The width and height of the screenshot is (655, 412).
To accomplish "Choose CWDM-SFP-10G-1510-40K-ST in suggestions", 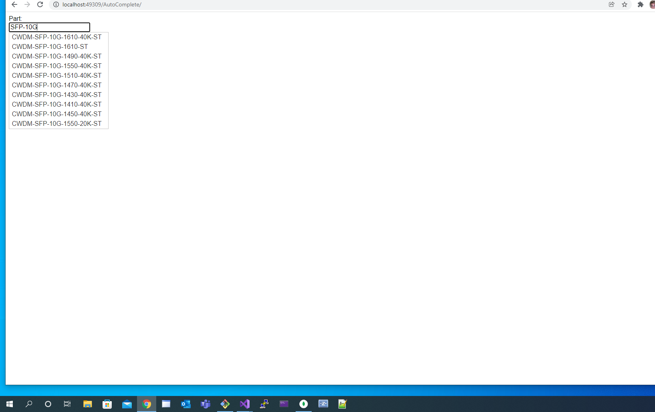I will click(56, 75).
